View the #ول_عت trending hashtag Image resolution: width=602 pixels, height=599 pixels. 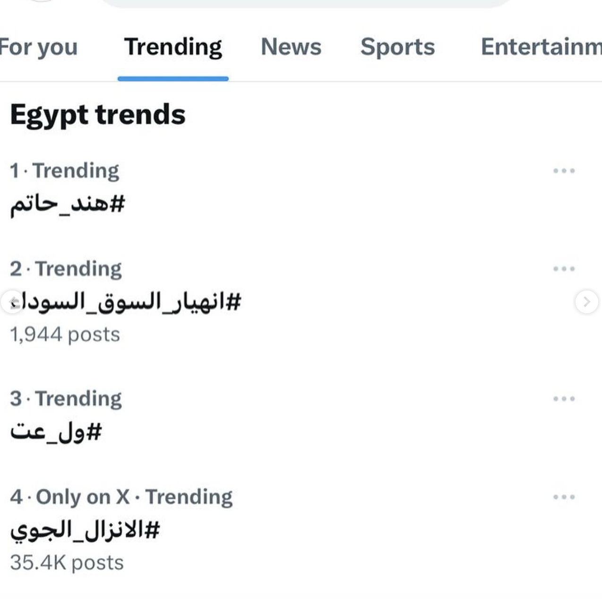[x=56, y=432]
